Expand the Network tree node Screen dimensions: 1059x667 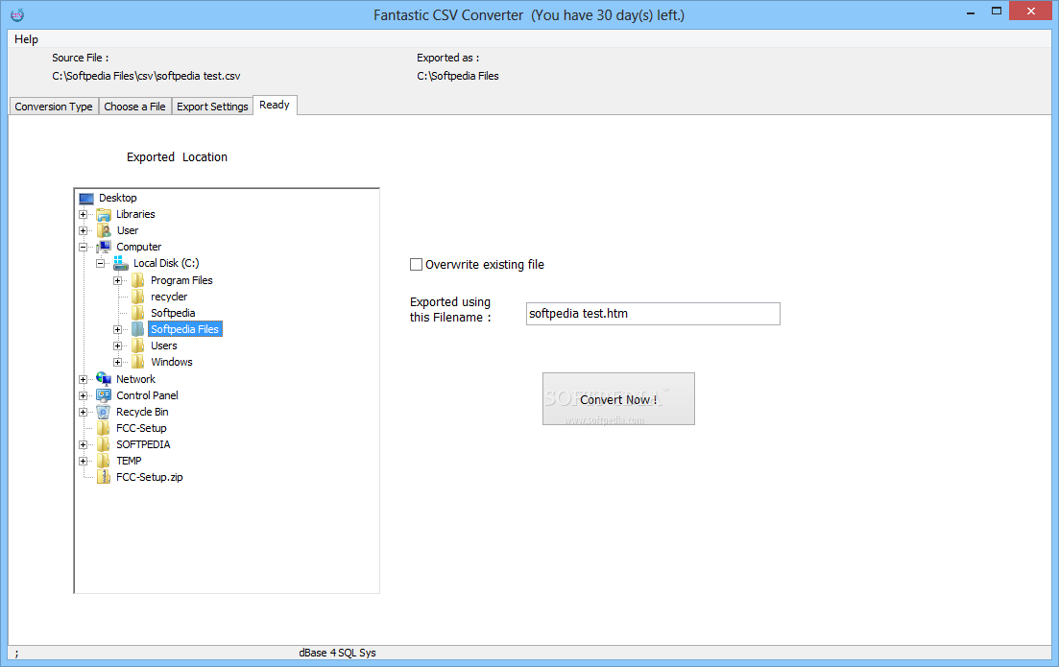click(84, 379)
